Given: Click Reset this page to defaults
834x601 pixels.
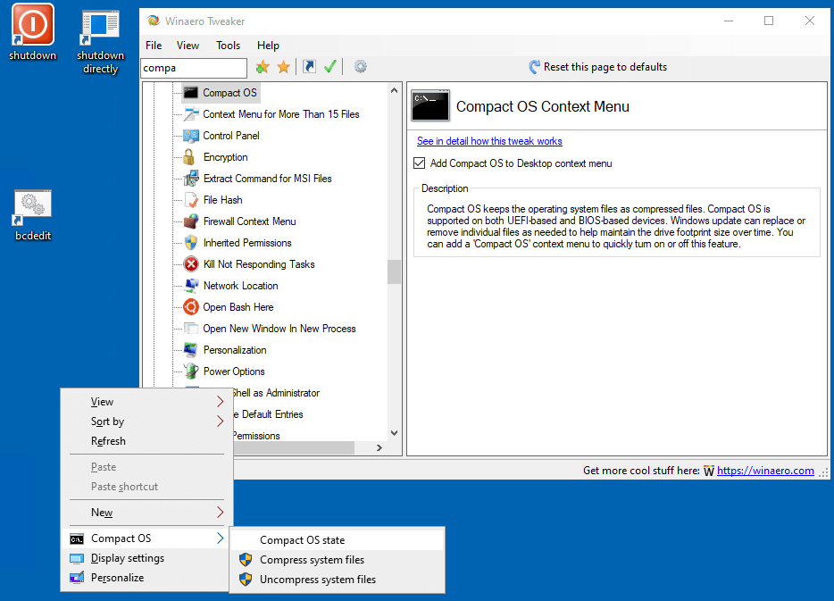Looking at the screenshot, I should coord(598,67).
